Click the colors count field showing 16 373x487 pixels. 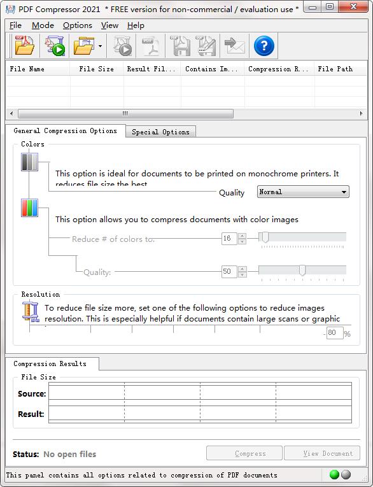tap(229, 239)
